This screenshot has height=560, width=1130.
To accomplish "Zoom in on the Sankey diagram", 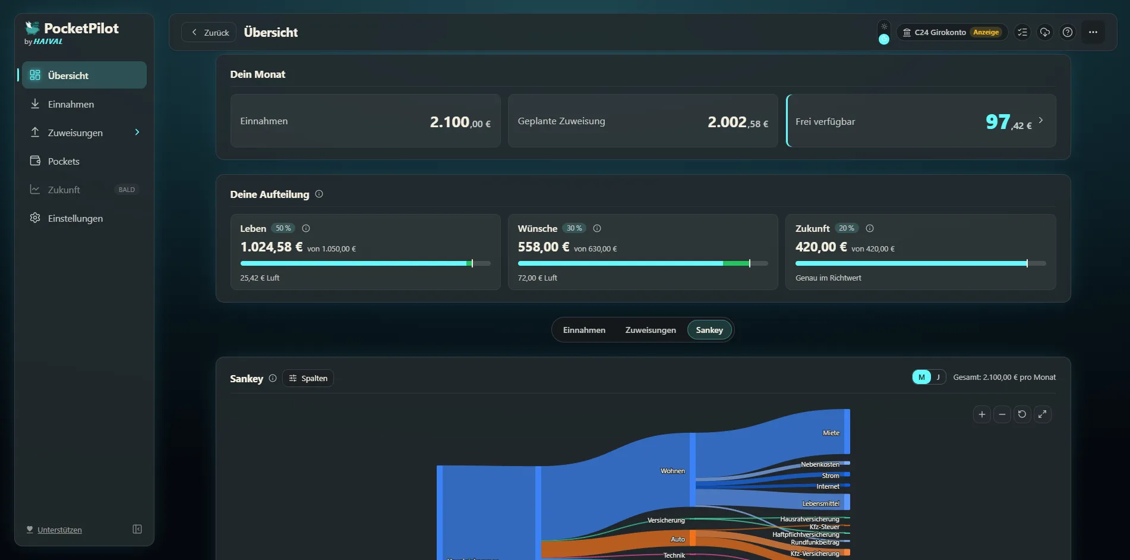I will 981,414.
